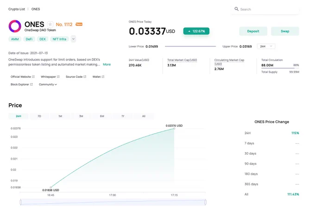The image size is (315, 211).
Task: Expand the tags list chevron
Action: [73, 39]
